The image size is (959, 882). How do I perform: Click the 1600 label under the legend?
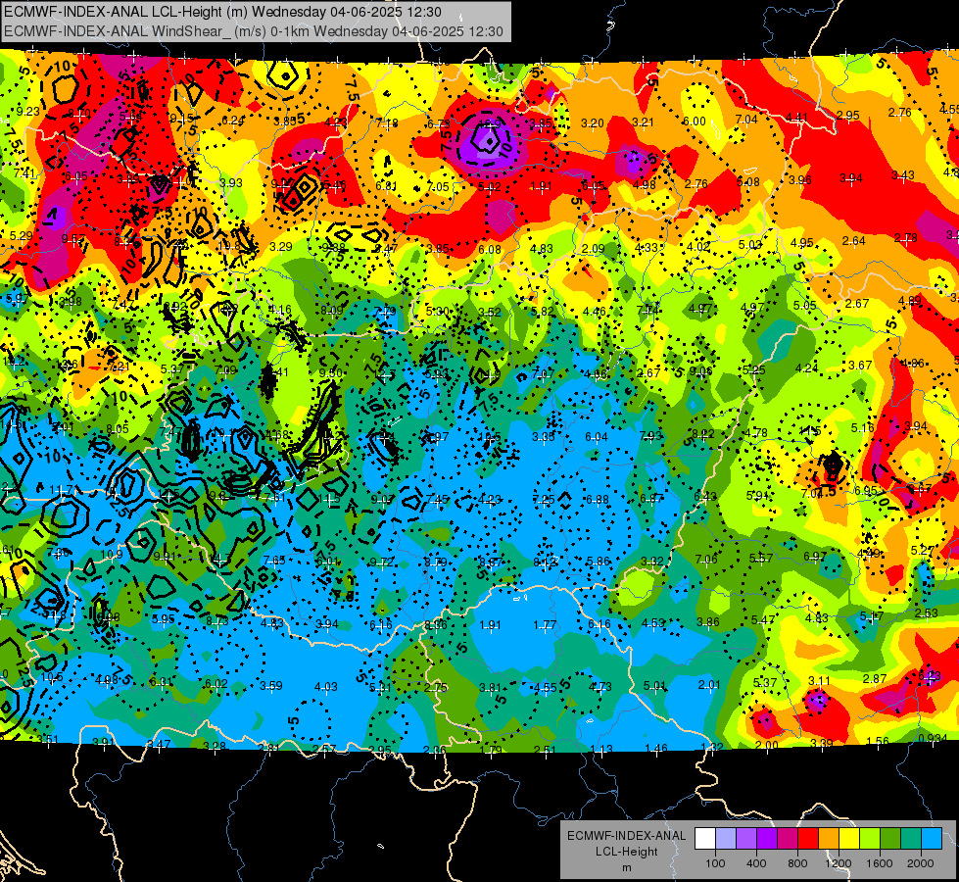pos(880,863)
